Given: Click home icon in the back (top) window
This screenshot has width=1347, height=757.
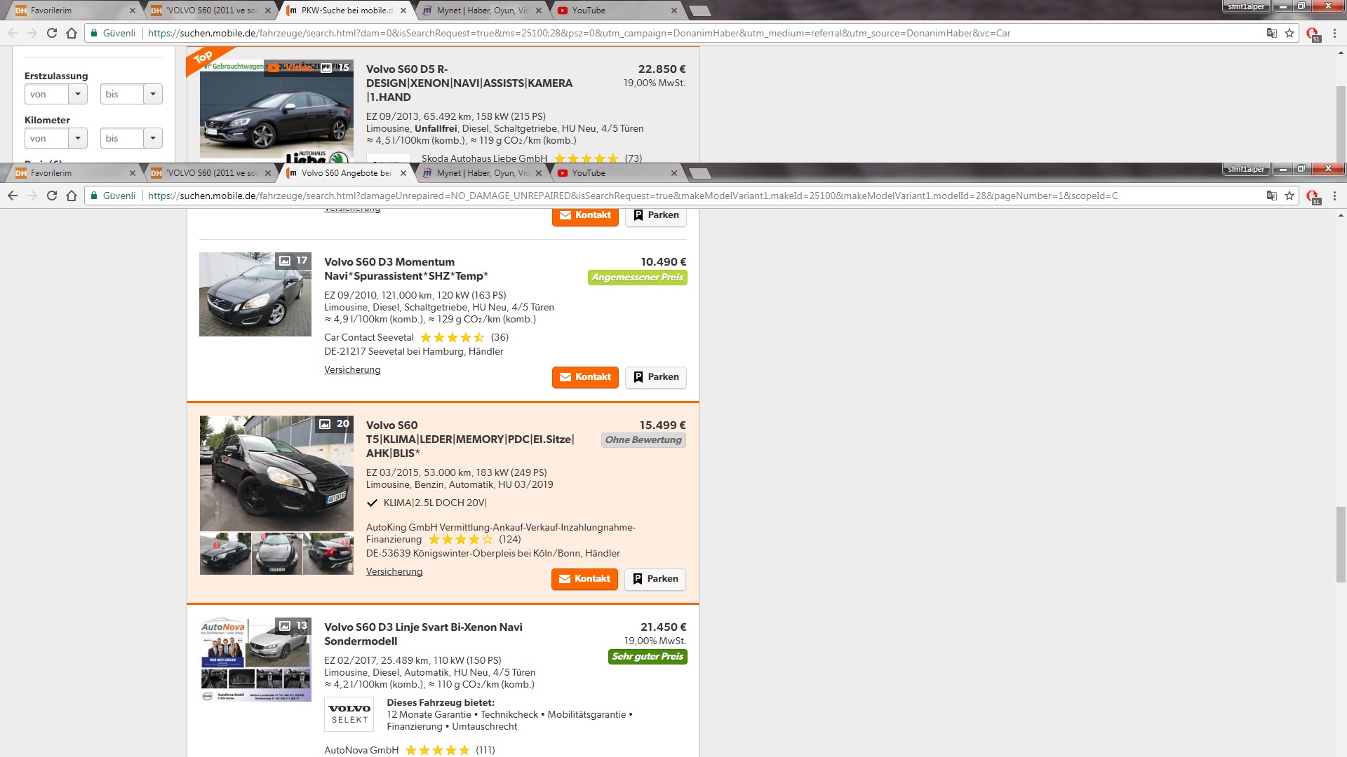Looking at the screenshot, I should [x=72, y=33].
